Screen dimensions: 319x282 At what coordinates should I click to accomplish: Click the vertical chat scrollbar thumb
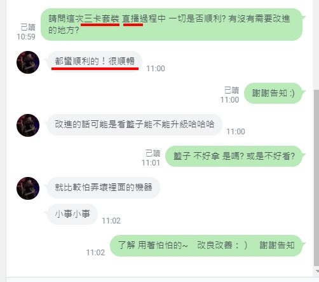click(x=316, y=178)
